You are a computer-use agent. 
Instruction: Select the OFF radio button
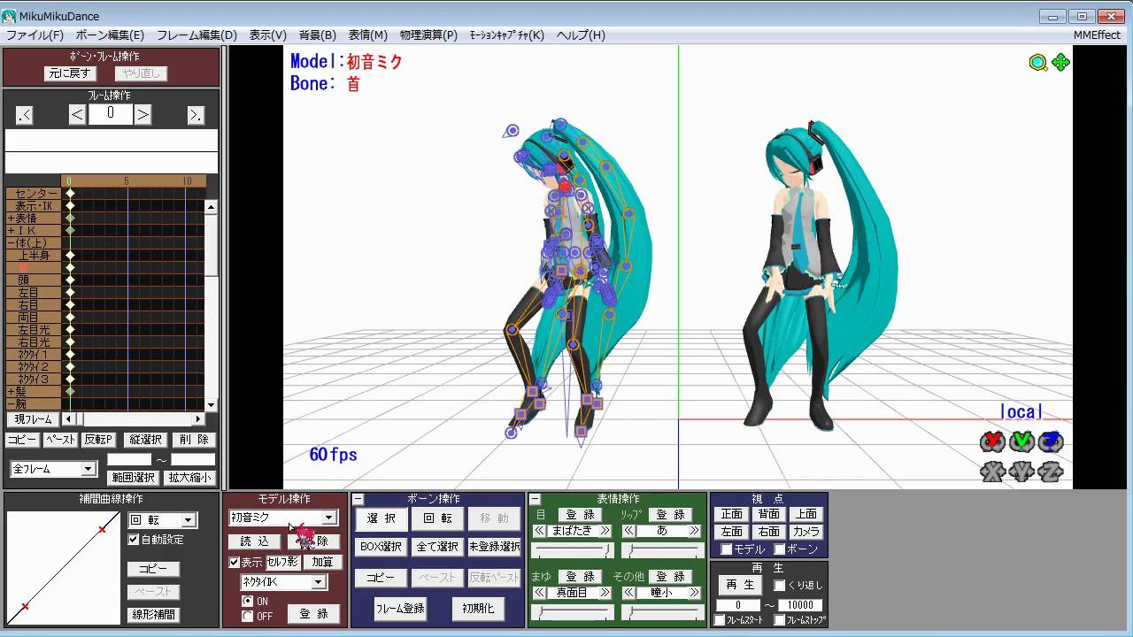click(248, 617)
